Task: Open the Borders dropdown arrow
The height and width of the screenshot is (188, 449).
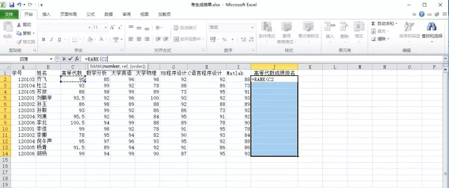Action: 80,39
